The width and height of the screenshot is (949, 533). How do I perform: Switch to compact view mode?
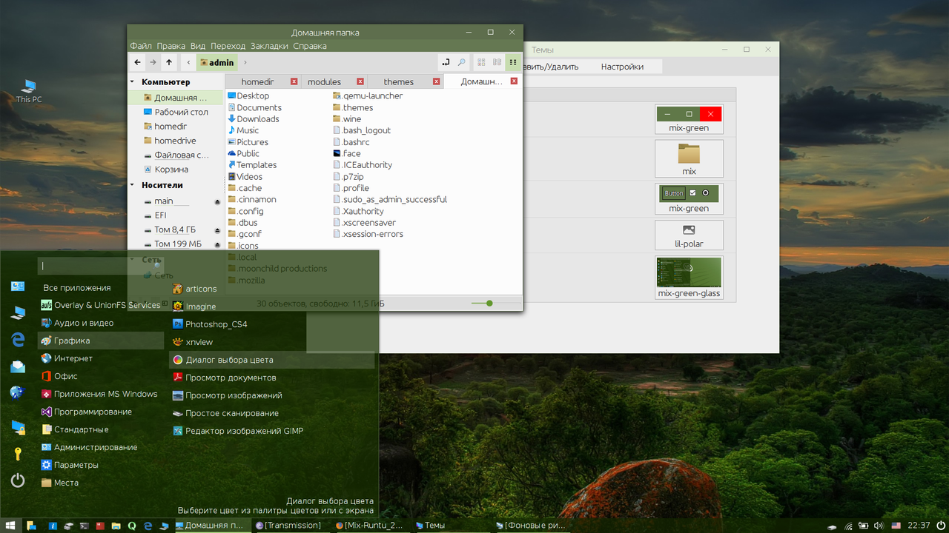[x=513, y=63]
